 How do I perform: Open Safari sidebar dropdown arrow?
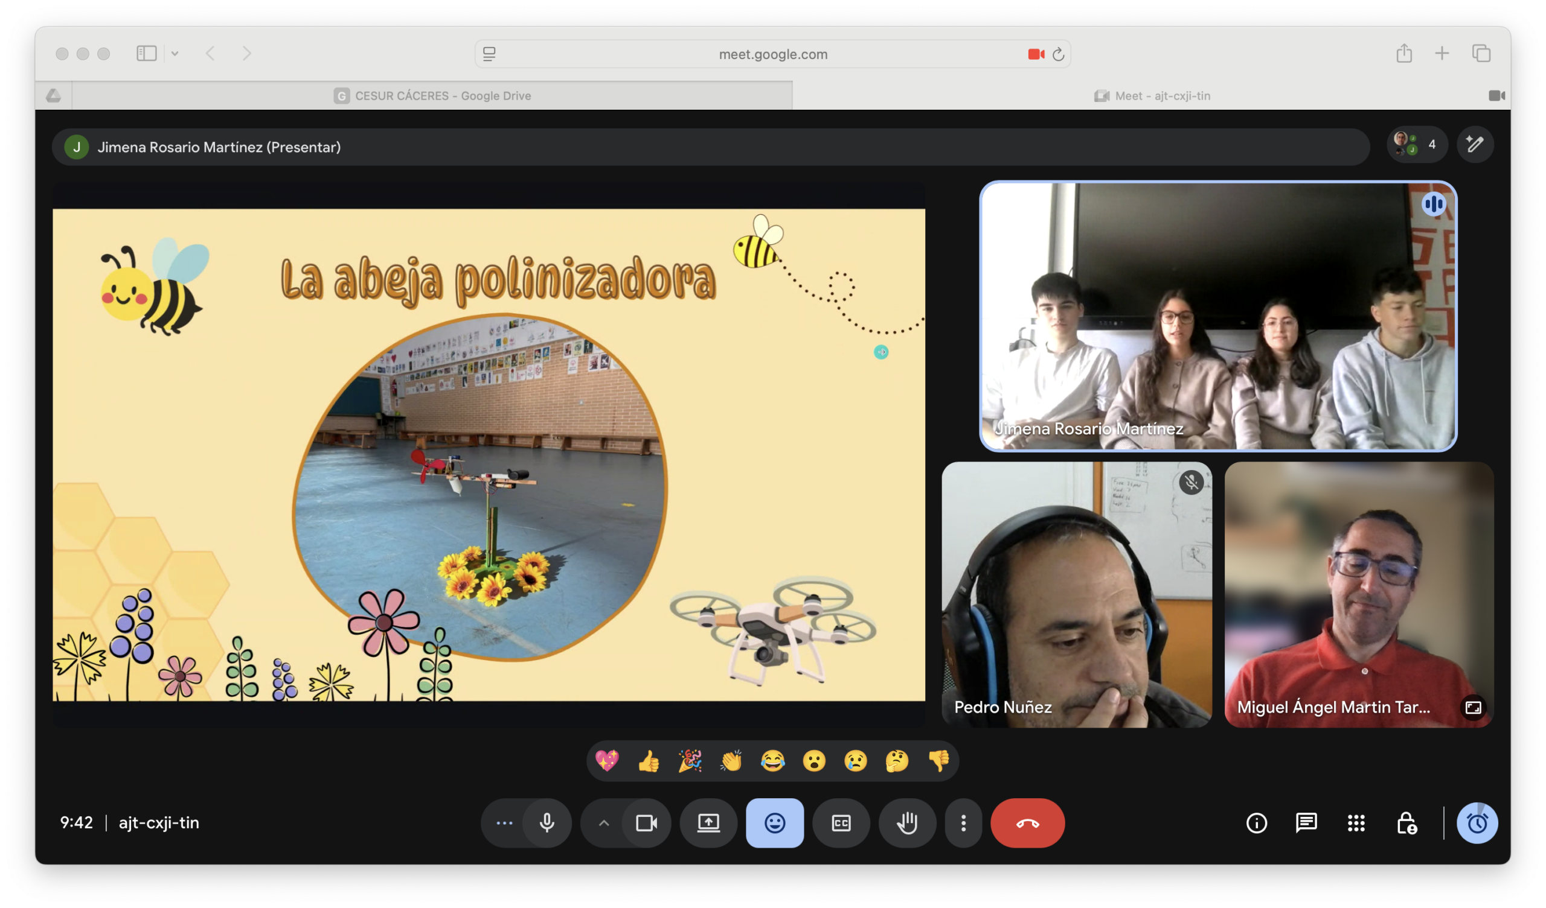[175, 54]
